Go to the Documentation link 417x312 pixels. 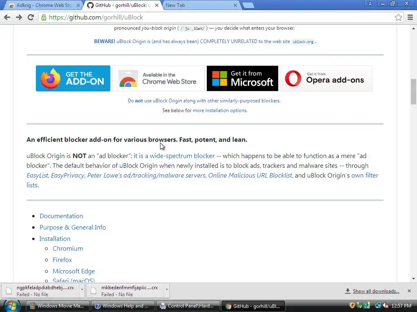coord(61,216)
